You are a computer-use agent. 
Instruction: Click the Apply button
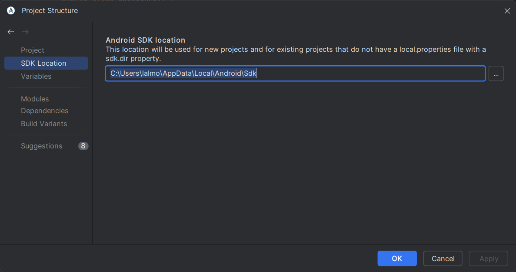coord(488,259)
